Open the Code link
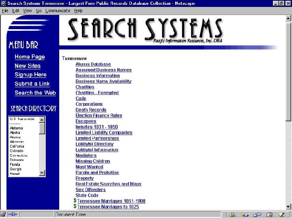 [x=81, y=98]
